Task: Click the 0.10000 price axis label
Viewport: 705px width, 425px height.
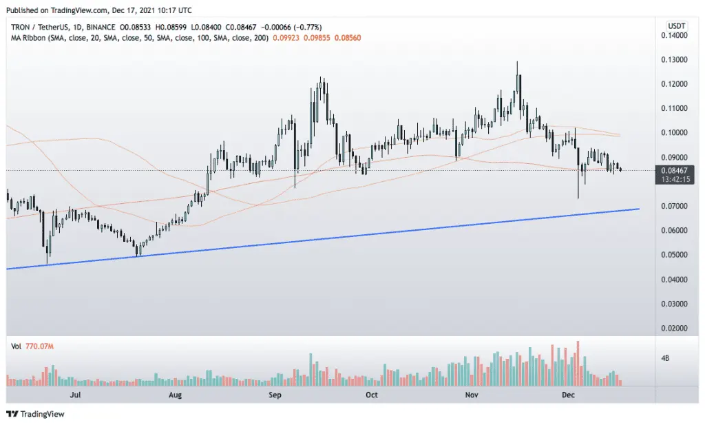Action: coord(674,133)
